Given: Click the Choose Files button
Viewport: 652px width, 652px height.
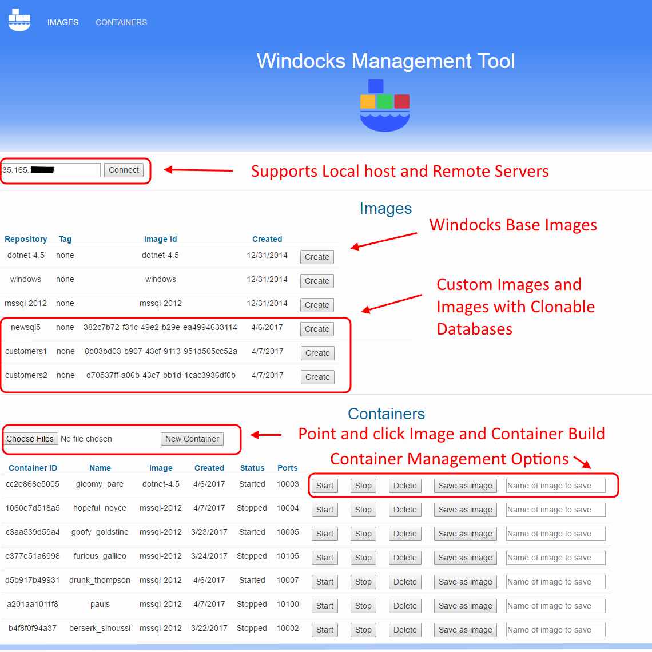Looking at the screenshot, I should [x=30, y=439].
